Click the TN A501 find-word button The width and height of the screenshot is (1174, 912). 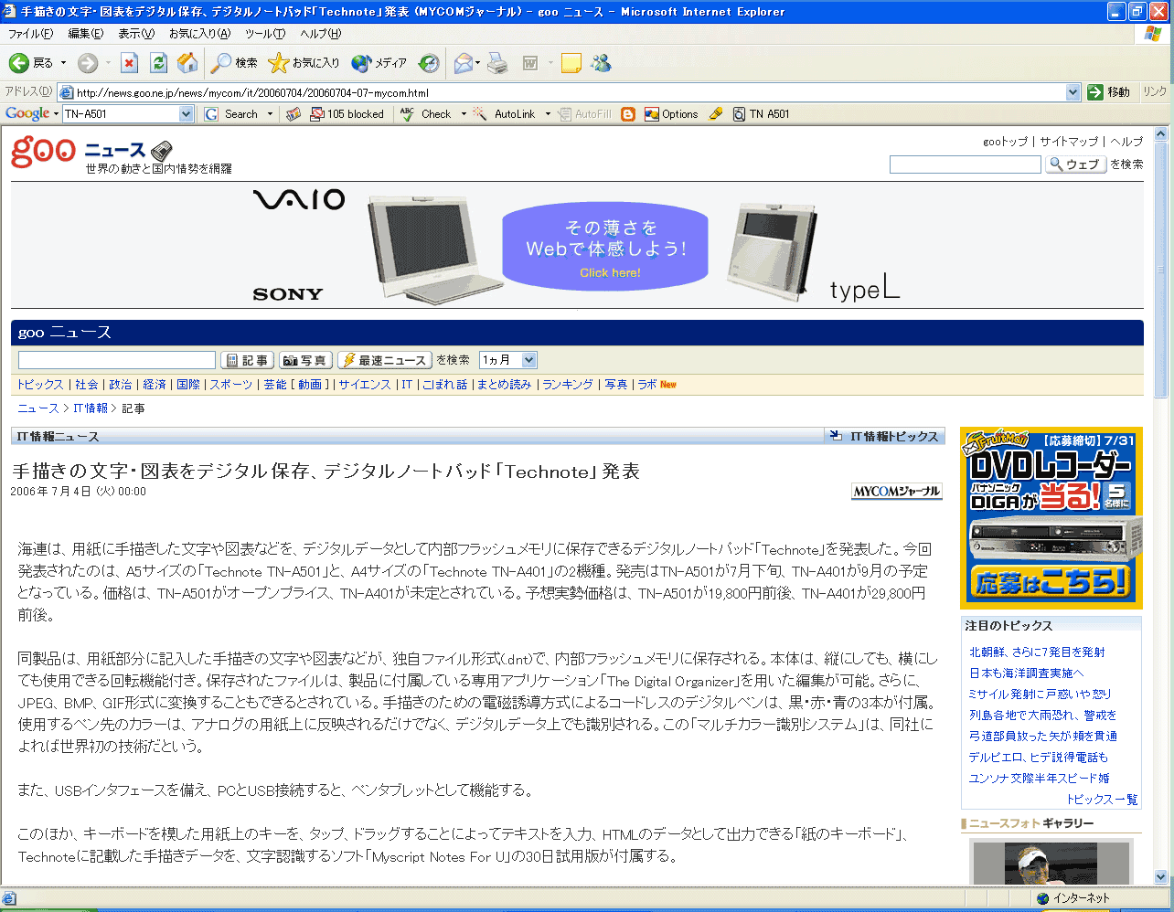point(761,114)
